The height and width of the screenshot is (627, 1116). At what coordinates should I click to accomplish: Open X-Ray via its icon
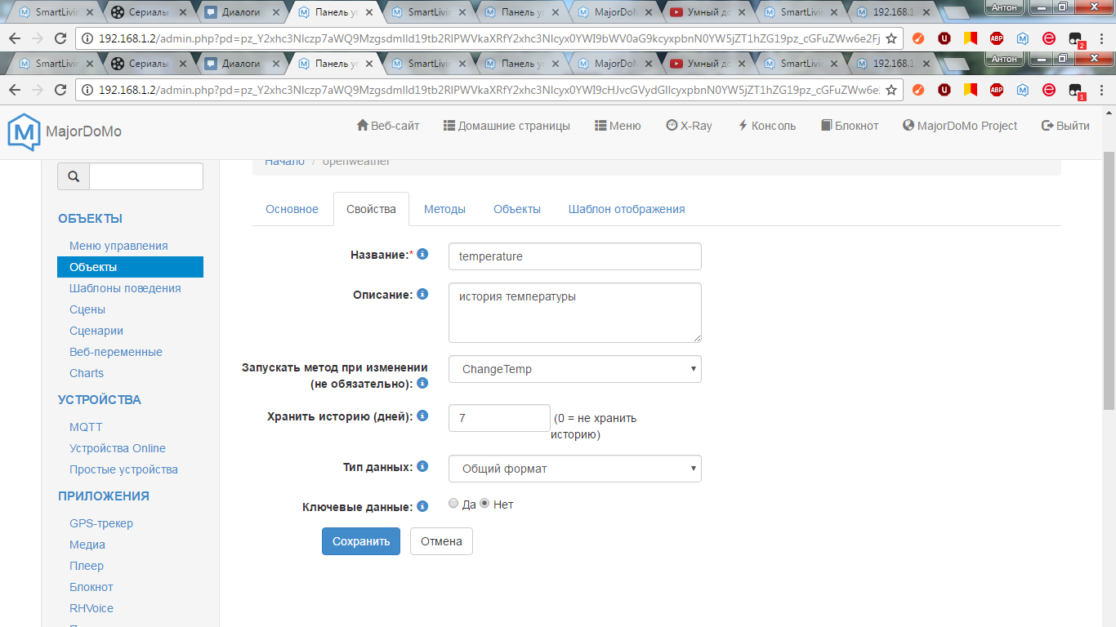(672, 126)
